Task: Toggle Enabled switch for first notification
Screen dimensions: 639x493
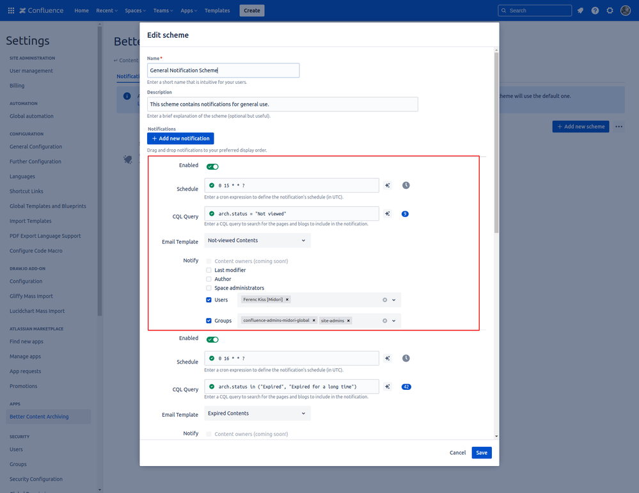Action: [x=212, y=166]
